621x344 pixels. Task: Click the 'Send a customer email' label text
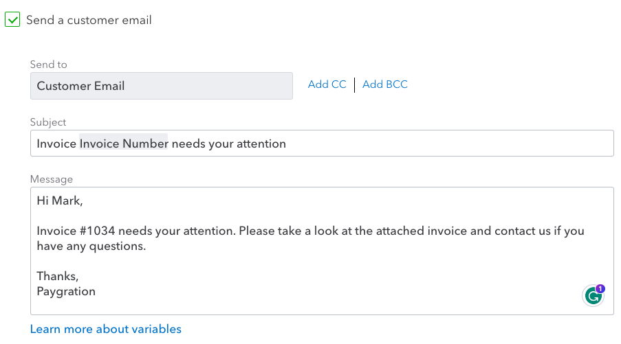click(x=89, y=20)
